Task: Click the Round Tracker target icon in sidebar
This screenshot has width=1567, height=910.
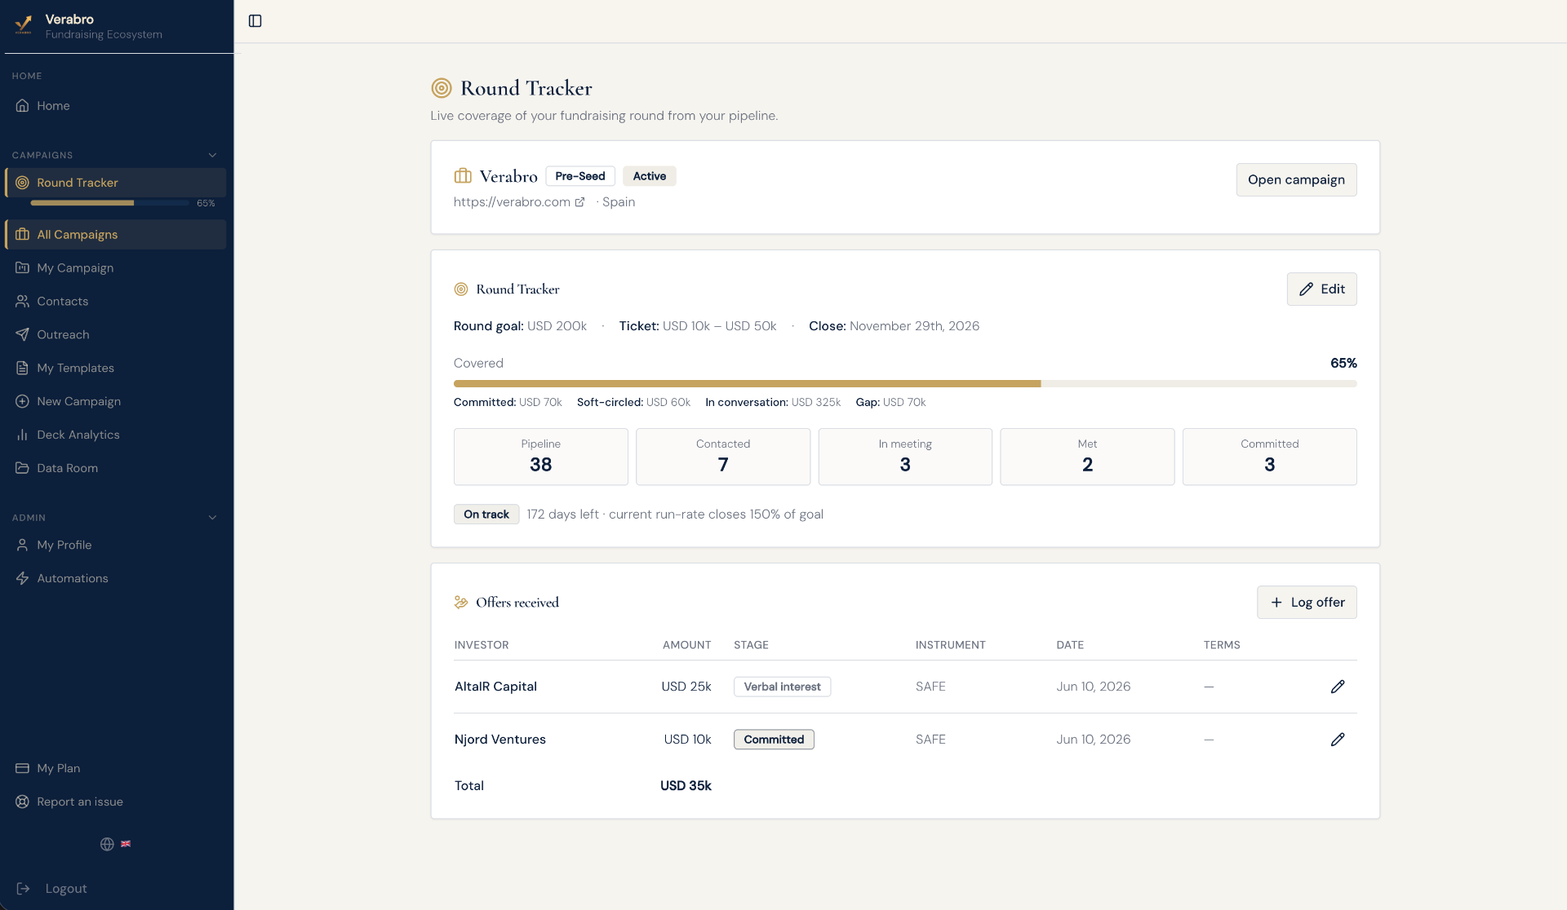Action: [x=23, y=183]
